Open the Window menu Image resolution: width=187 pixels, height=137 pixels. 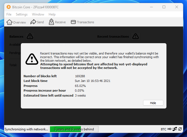(x=38, y=14)
